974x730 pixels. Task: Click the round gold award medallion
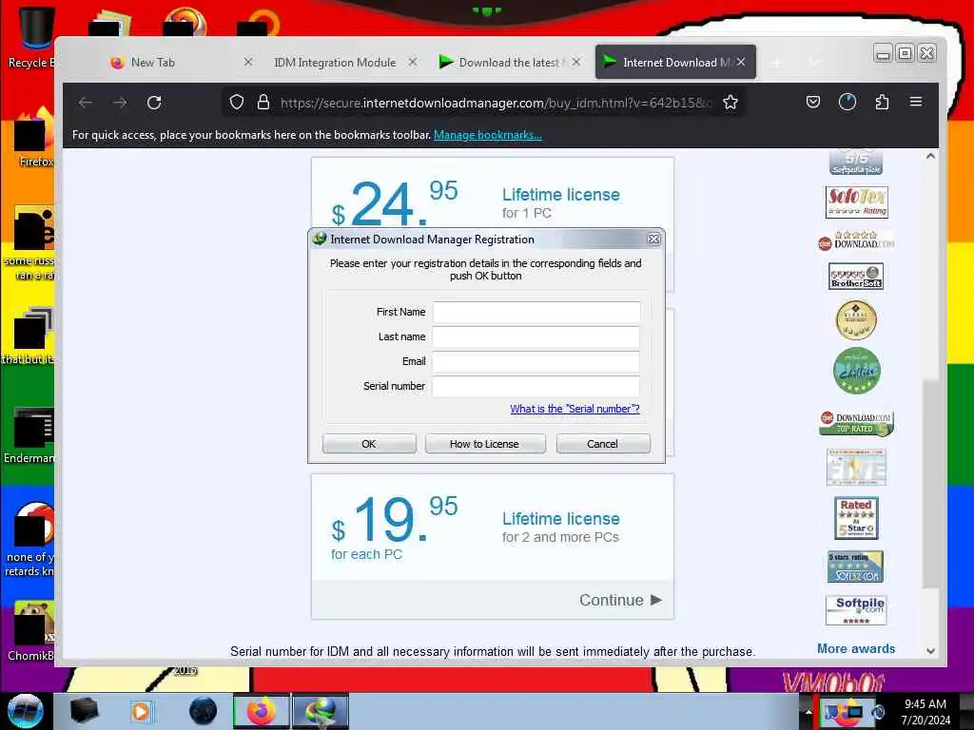856,320
